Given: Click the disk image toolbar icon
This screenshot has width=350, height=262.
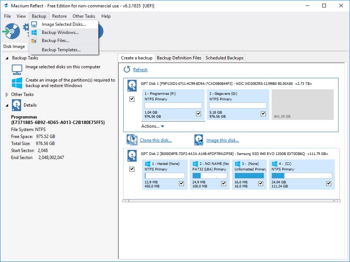Looking at the screenshot, I should coord(10,32).
